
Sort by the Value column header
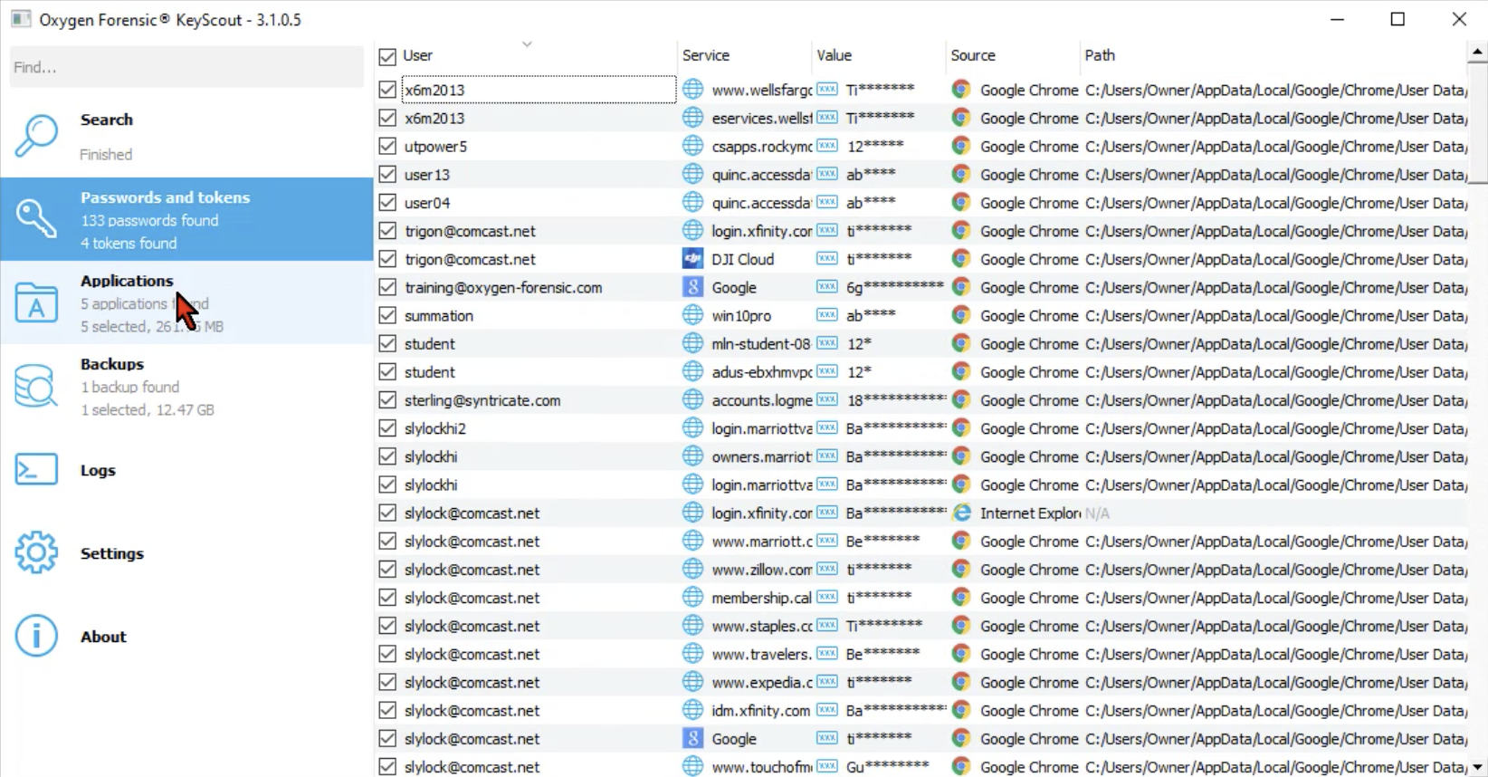click(x=877, y=55)
